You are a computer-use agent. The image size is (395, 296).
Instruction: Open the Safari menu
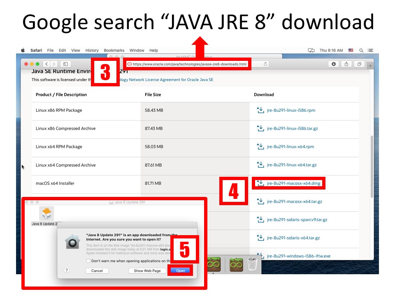click(36, 50)
